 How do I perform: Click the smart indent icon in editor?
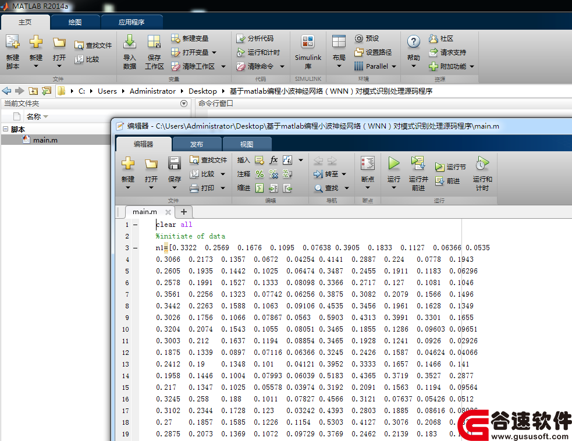pos(260,189)
